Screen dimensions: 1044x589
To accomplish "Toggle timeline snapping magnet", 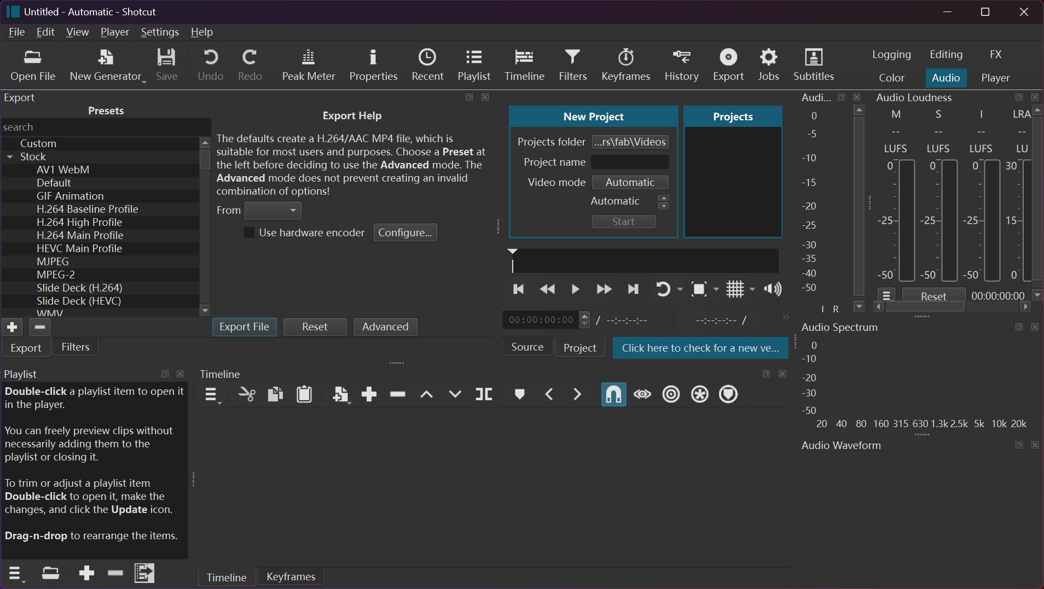I will pyautogui.click(x=612, y=394).
